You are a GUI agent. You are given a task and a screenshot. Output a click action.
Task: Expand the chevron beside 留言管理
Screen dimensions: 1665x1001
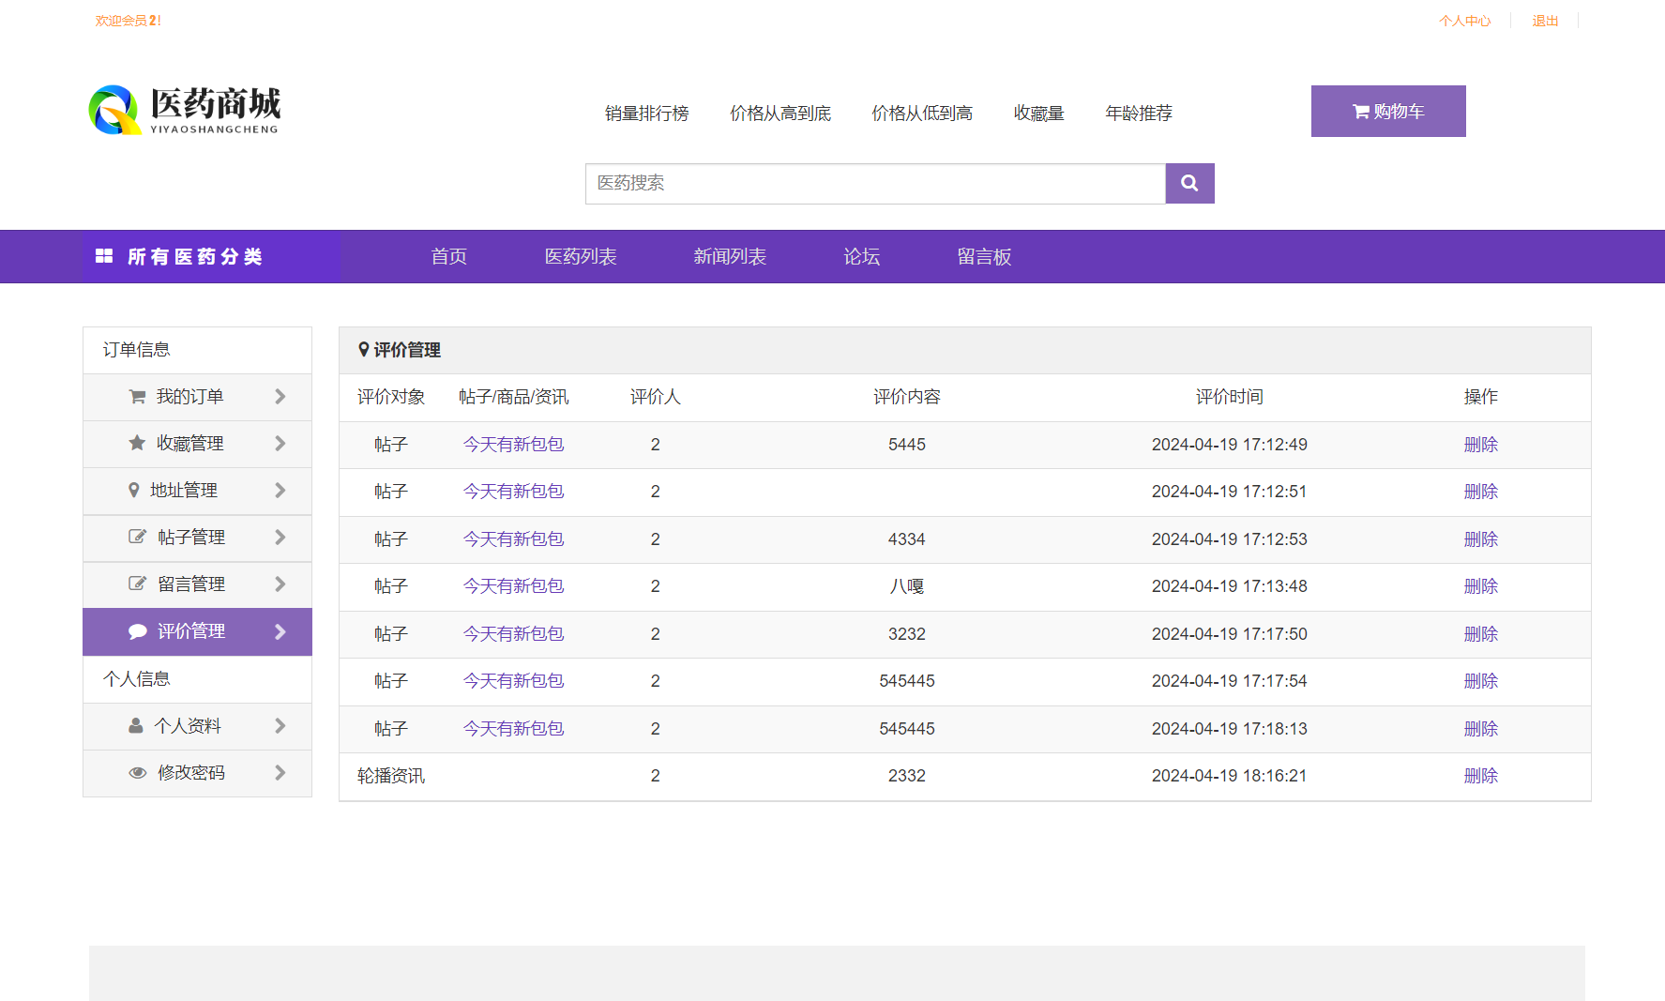tap(280, 584)
